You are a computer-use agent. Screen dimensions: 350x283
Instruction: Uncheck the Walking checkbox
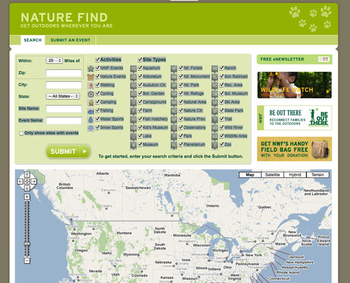click(x=97, y=85)
